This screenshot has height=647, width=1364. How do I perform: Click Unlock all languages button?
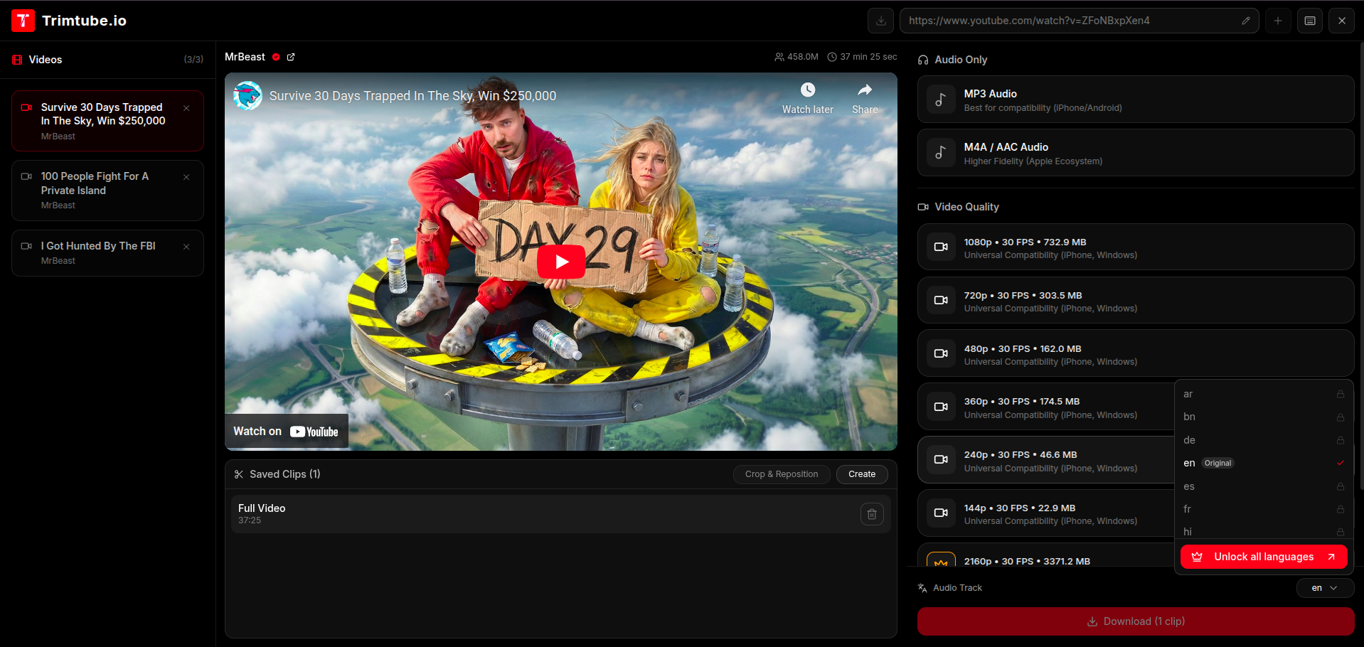coord(1264,557)
